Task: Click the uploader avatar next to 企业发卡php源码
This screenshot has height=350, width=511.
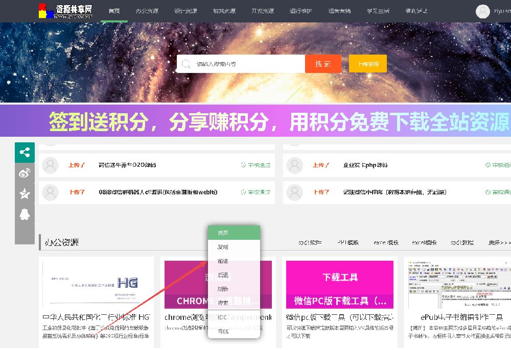Action: [294, 164]
